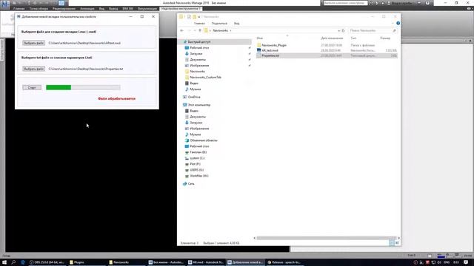Click the Explorer refresh button
Image resolution: width=474 pixels, height=266 pixels.
[x=343, y=30]
